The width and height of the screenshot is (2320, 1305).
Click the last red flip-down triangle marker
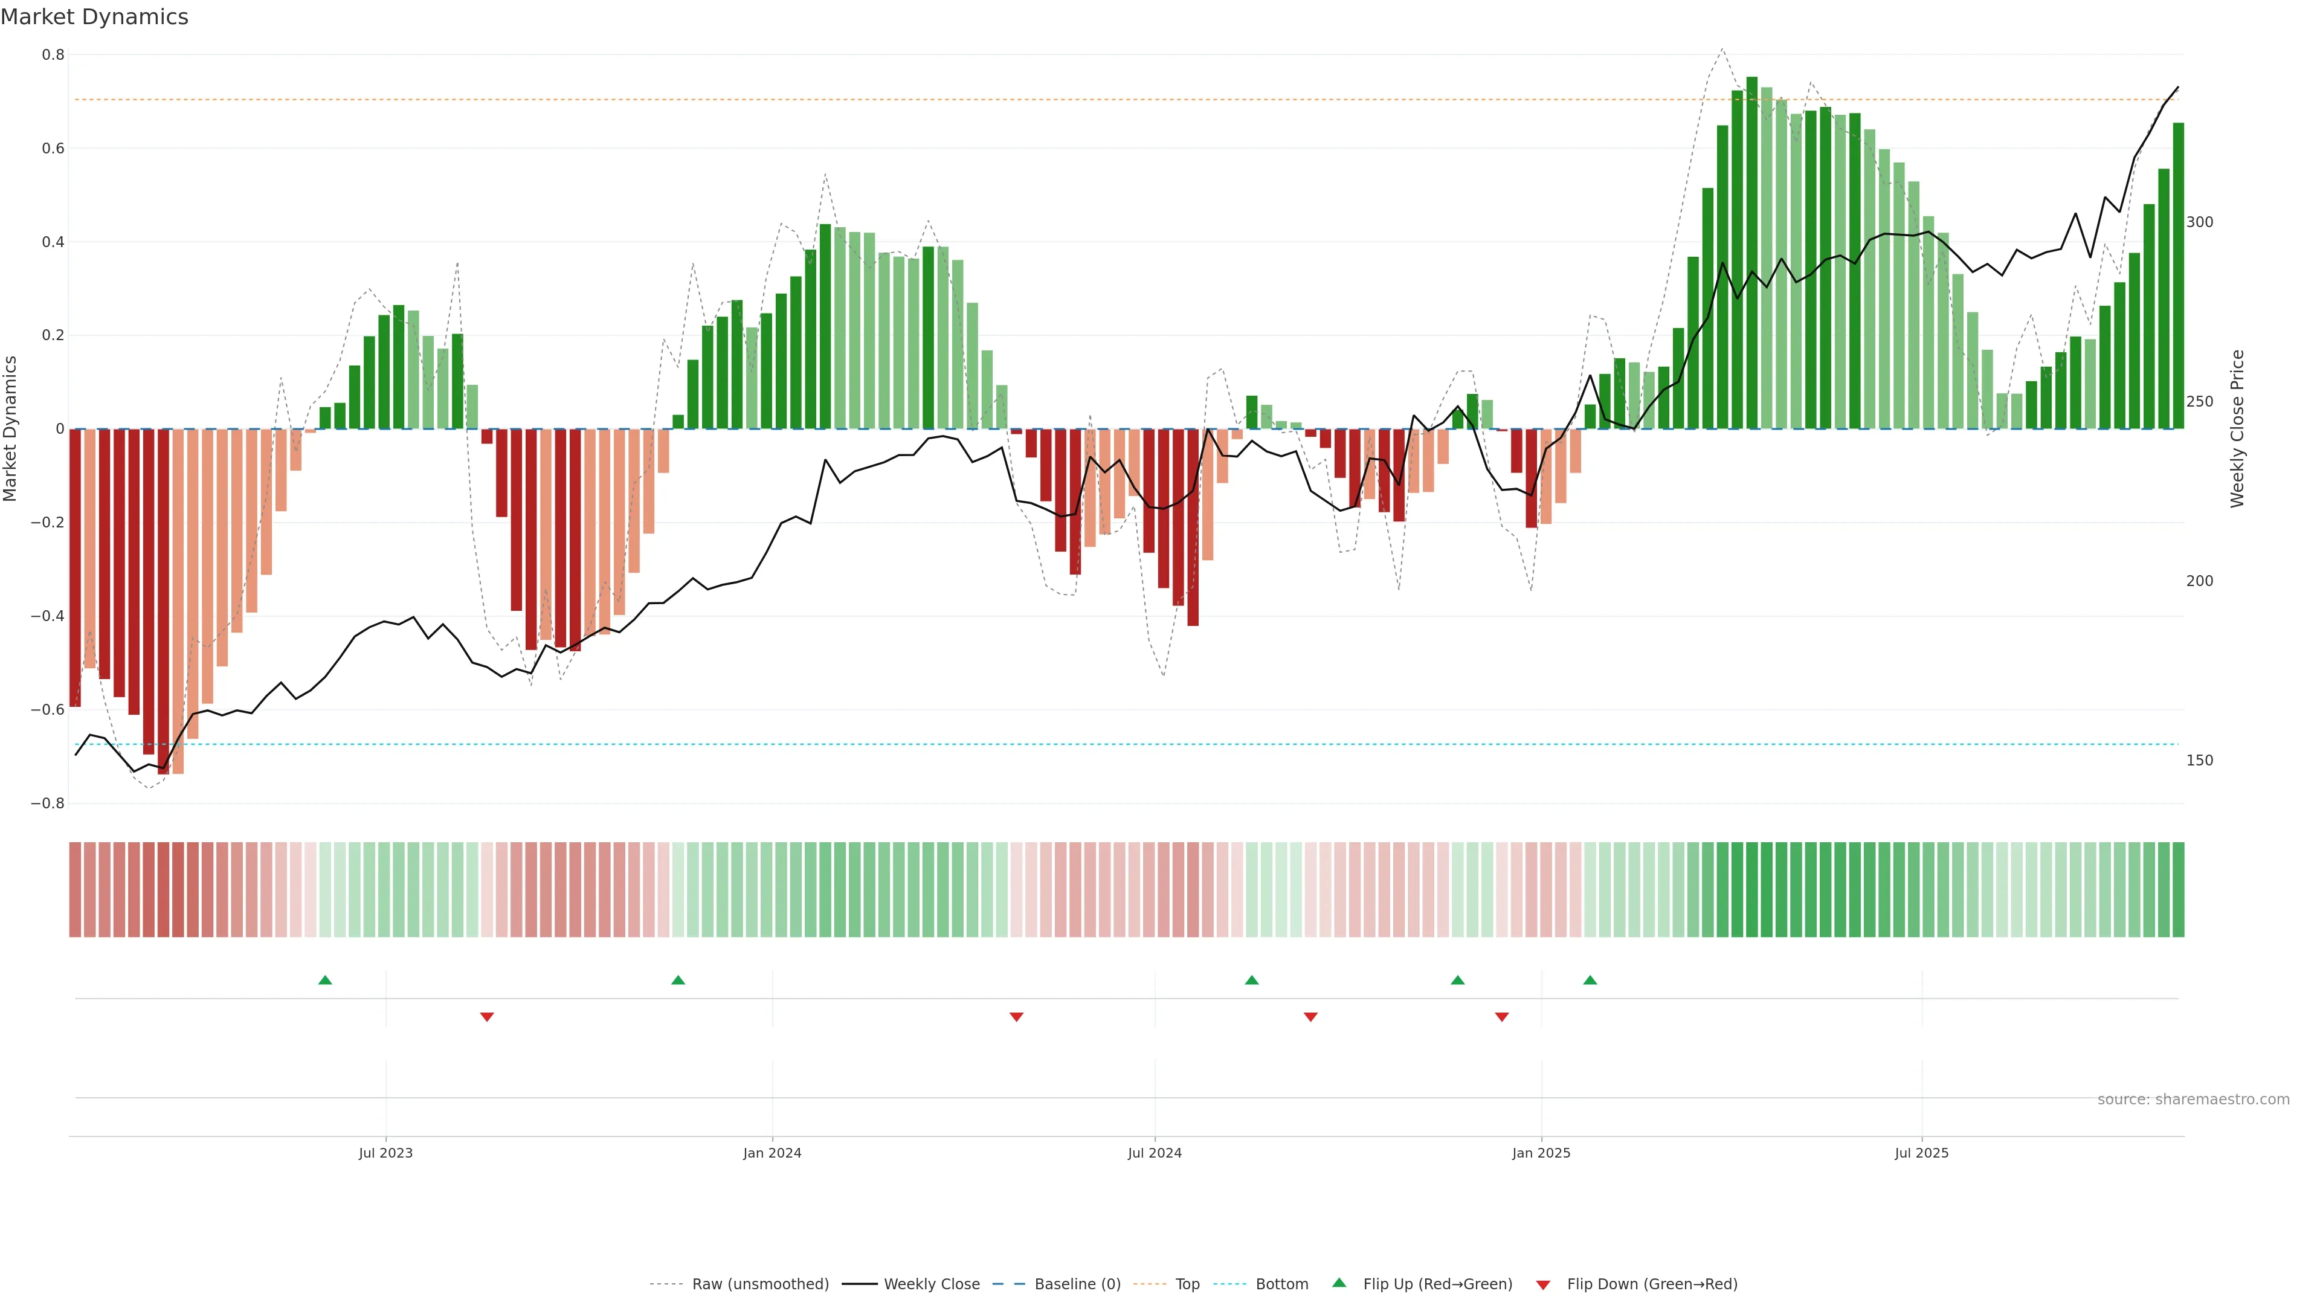tap(1501, 1017)
